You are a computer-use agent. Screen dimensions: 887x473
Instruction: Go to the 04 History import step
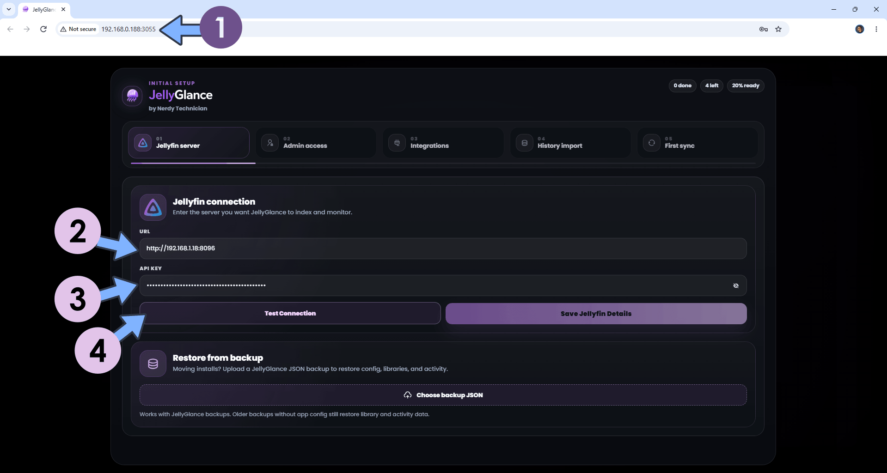coord(570,143)
